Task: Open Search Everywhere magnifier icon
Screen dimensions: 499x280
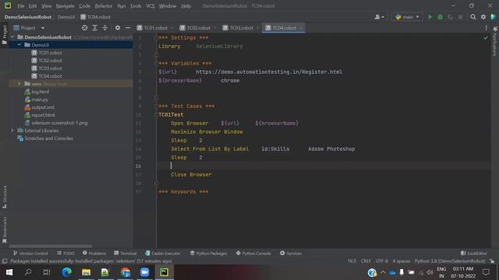Action: pos(473,17)
